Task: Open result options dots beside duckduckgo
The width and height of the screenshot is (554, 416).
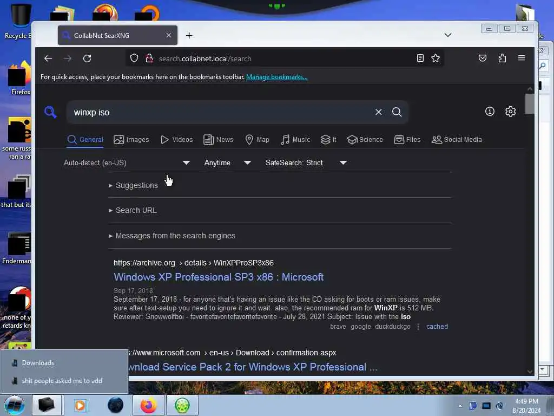Action: coord(418,327)
